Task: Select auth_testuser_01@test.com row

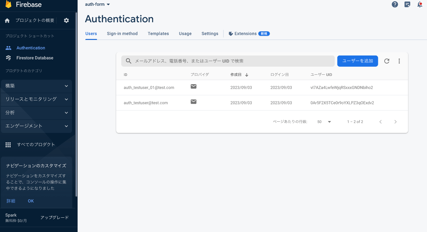Action: (262, 87)
